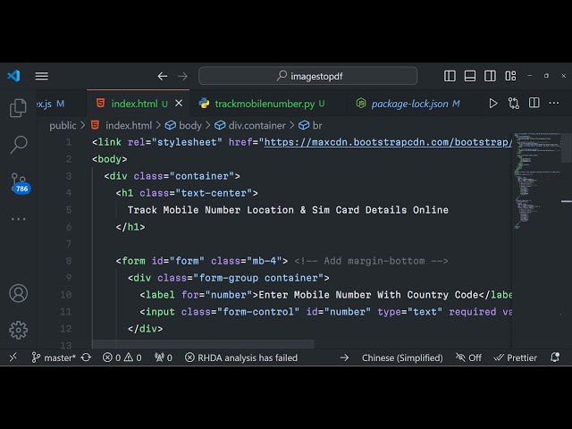The image size is (572, 429).
Task: Expand additional views ellipsis in activity bar
Action: (x=18, y=219)
